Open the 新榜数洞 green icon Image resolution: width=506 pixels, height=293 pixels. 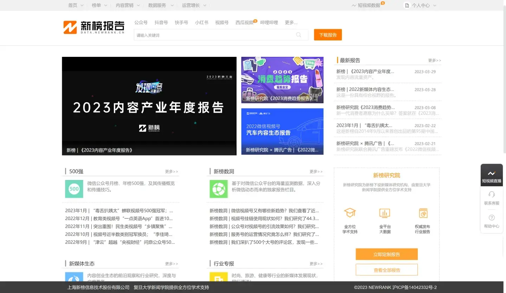219,189
